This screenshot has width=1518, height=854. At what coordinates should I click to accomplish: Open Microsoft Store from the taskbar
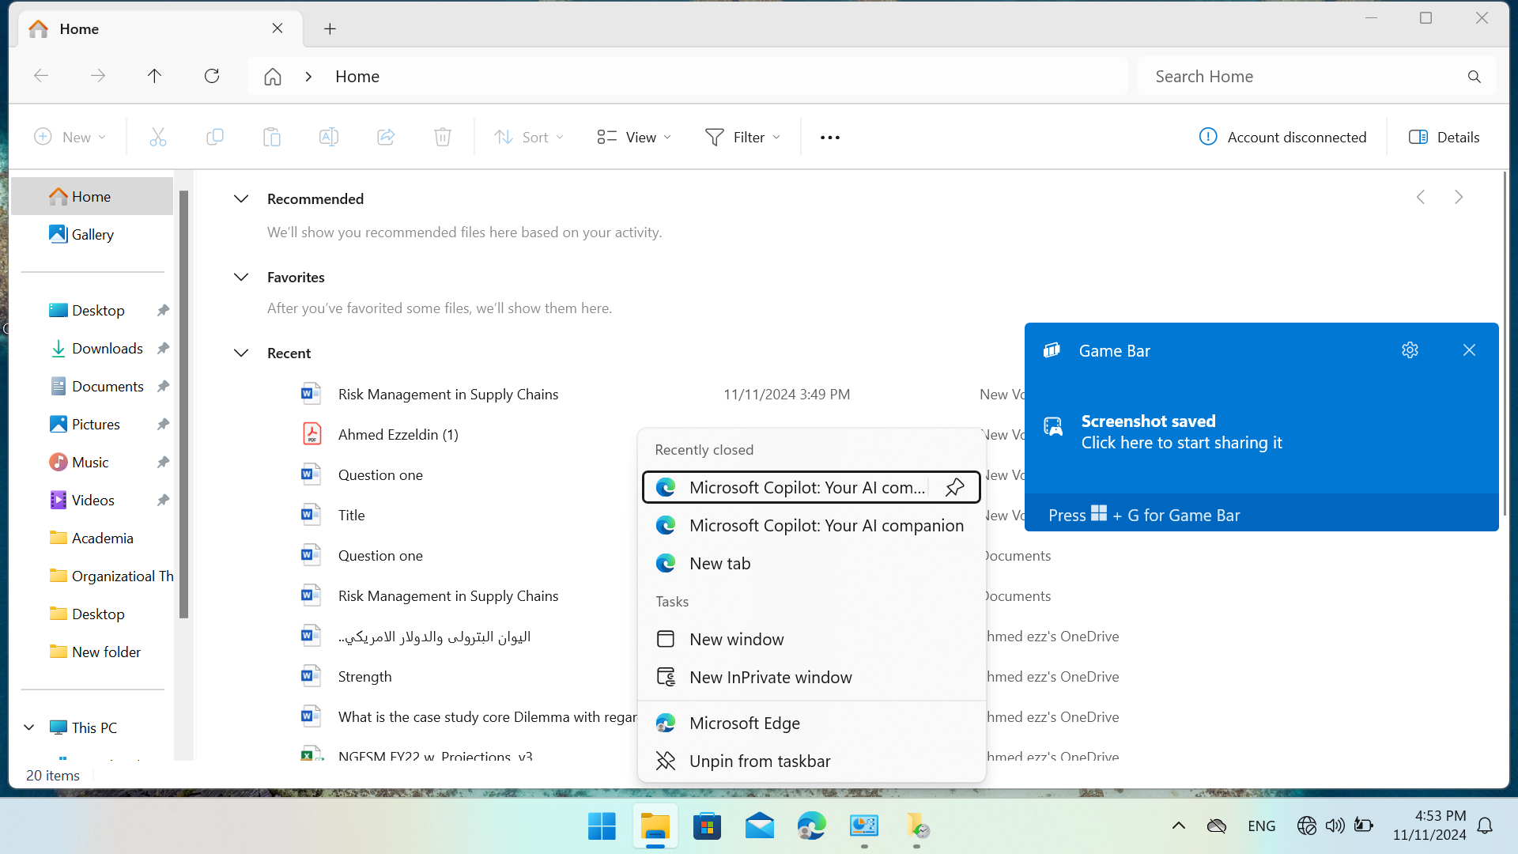[x=707, y=827]
